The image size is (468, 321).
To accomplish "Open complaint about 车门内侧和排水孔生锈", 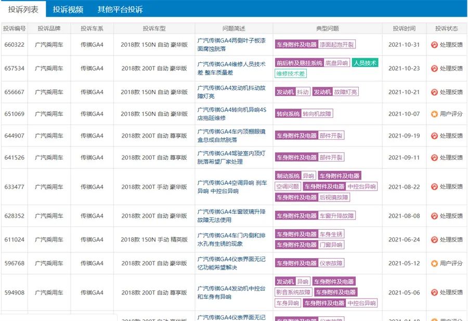I will [231, 239].
